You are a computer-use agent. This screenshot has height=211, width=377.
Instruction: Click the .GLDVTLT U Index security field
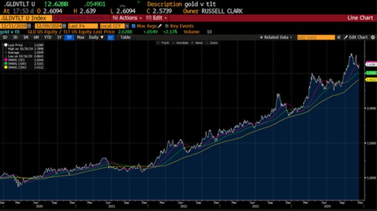click(x=26, y=18)
